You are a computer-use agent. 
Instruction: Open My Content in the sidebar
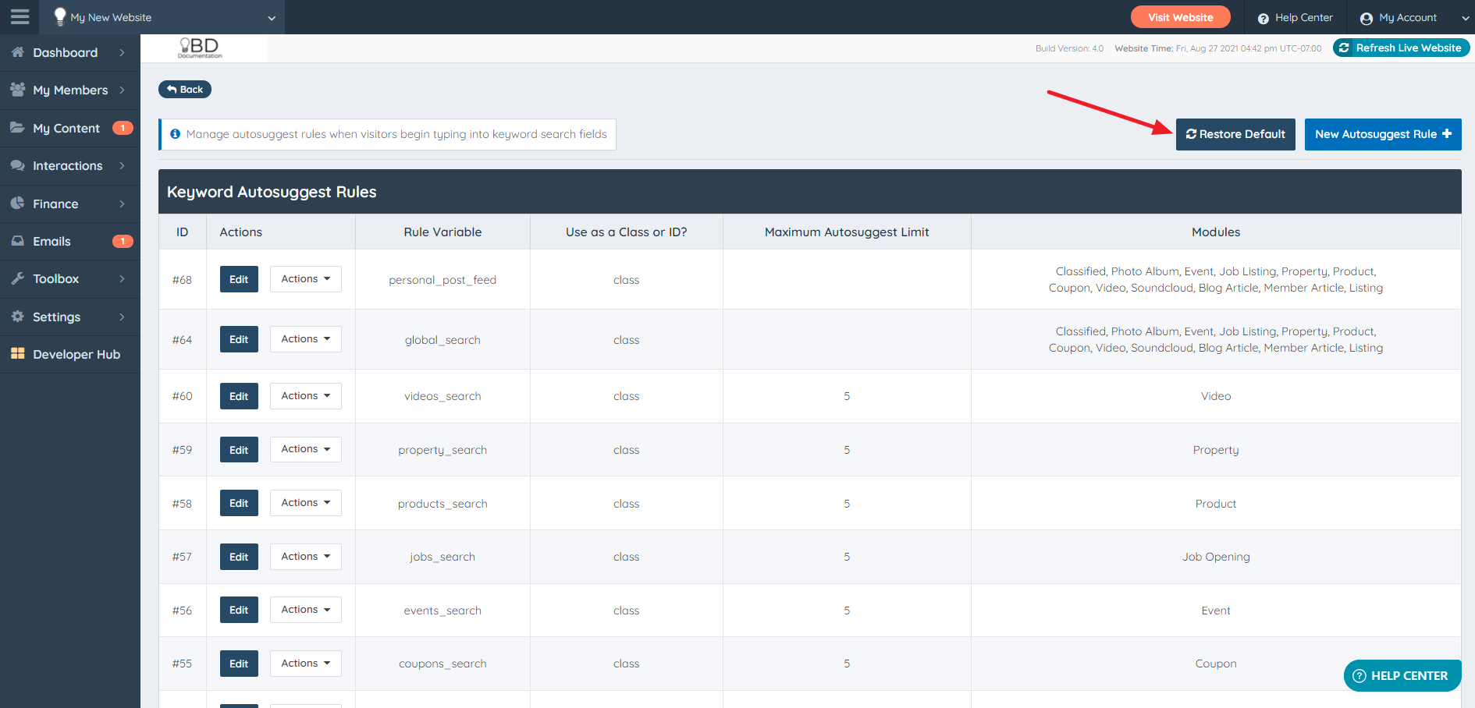click(70, 128)
